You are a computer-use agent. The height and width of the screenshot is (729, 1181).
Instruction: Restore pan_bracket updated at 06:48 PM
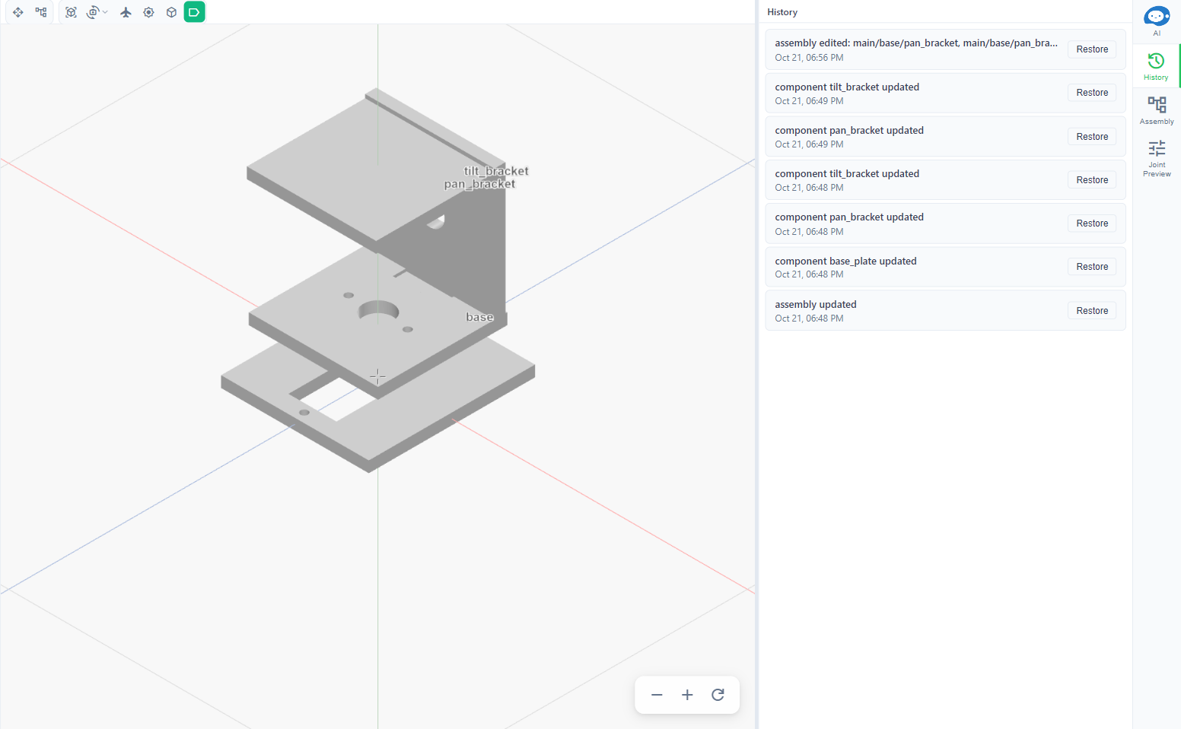1092,223
